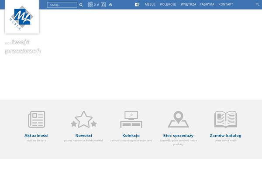The height and width of the screenshot is (174, 262).
Task: Open the KOLEKCJE menu
Action: pos(168,4)
